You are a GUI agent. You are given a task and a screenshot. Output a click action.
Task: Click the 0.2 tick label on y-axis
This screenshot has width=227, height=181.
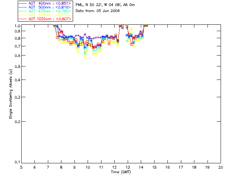coord(17,122)
